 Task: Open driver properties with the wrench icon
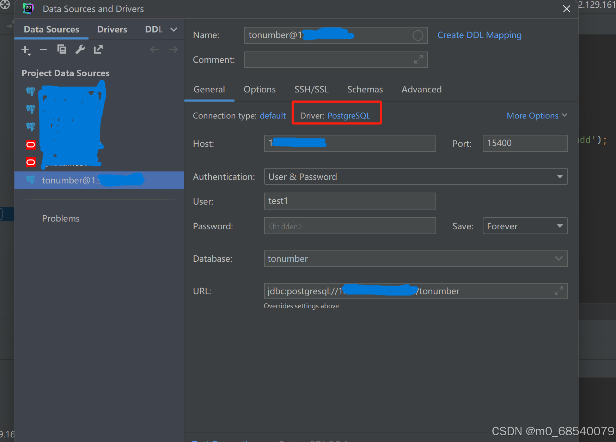[x=80, y=50]
